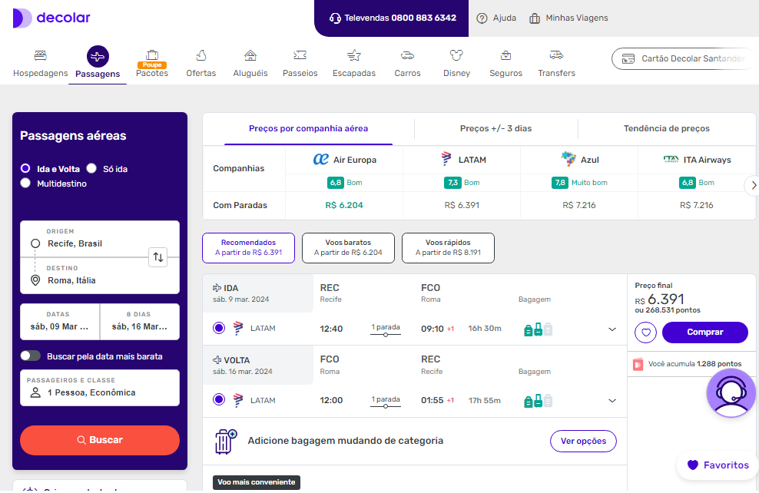Open the headset support chat icon
759x493 pixels.
[x=731, y=392]
